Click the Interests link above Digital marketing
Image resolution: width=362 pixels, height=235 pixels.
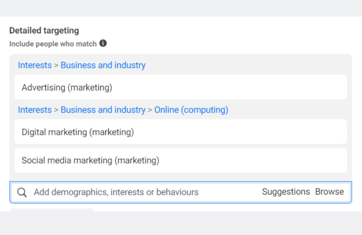tap(34, 110)
